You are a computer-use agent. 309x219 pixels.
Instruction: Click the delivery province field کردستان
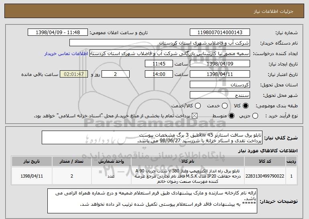click(x=220, y=85)
